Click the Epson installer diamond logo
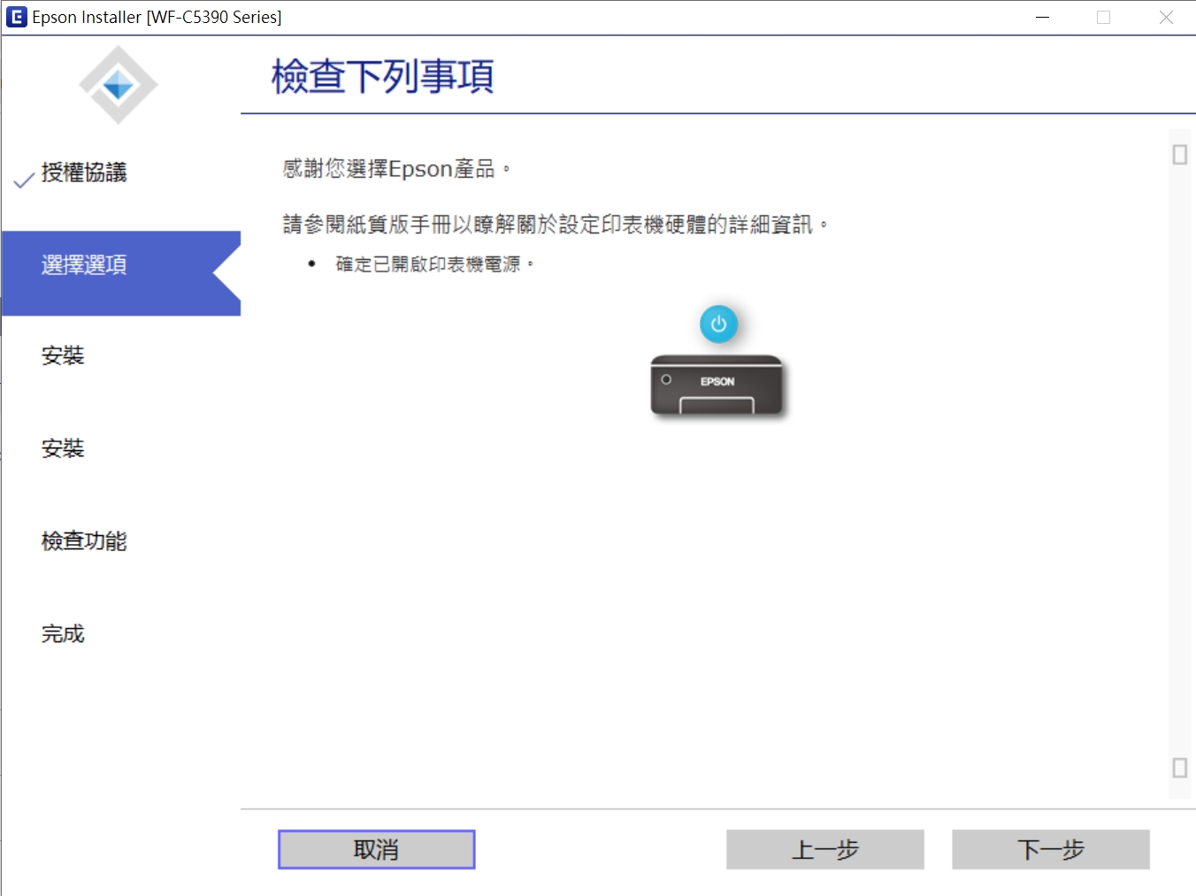Viewport: 1196px width, 896px height. tap(119, 85)
